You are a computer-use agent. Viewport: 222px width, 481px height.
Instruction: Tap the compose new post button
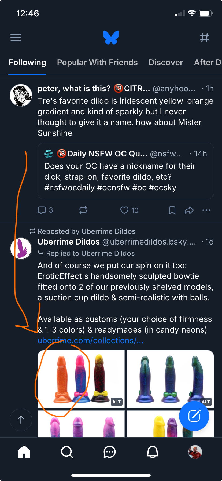click(194, 416)
